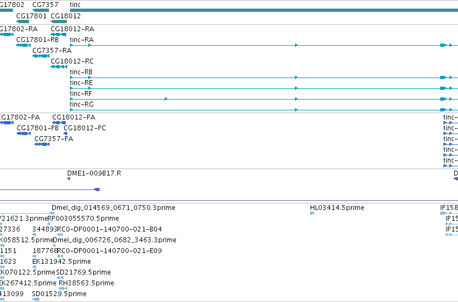Select the CG18012-RA transcript
This screenshot has height=302, width=458.
point(59,34)
